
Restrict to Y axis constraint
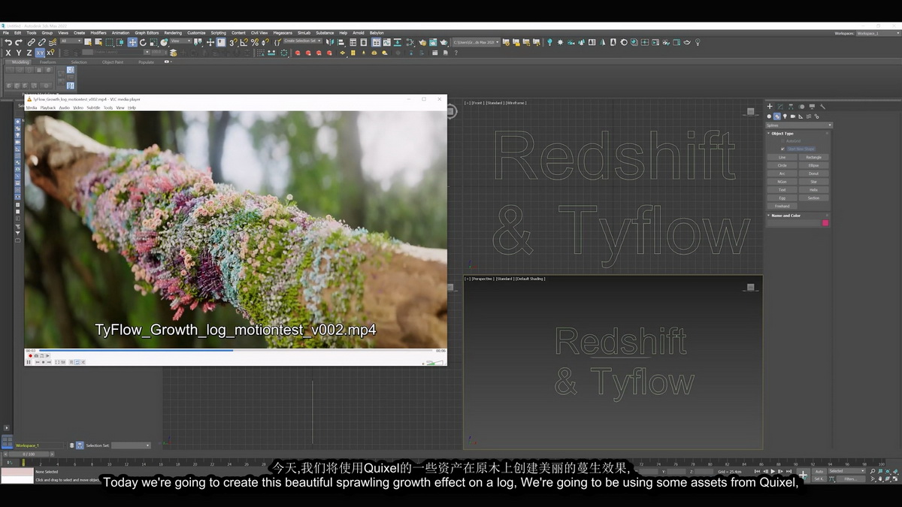19,53
